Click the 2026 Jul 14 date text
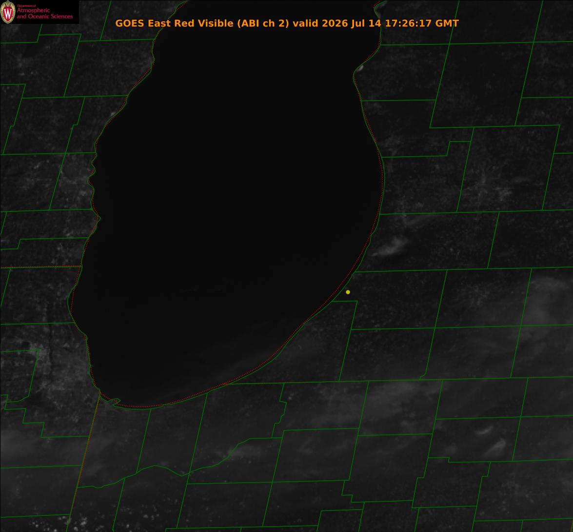573x532 pixels. tap(351, 23)
